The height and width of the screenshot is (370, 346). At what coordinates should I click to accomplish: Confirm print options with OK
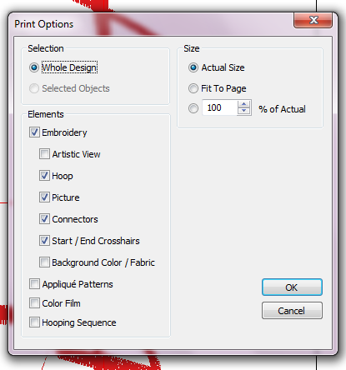(292, 287)
